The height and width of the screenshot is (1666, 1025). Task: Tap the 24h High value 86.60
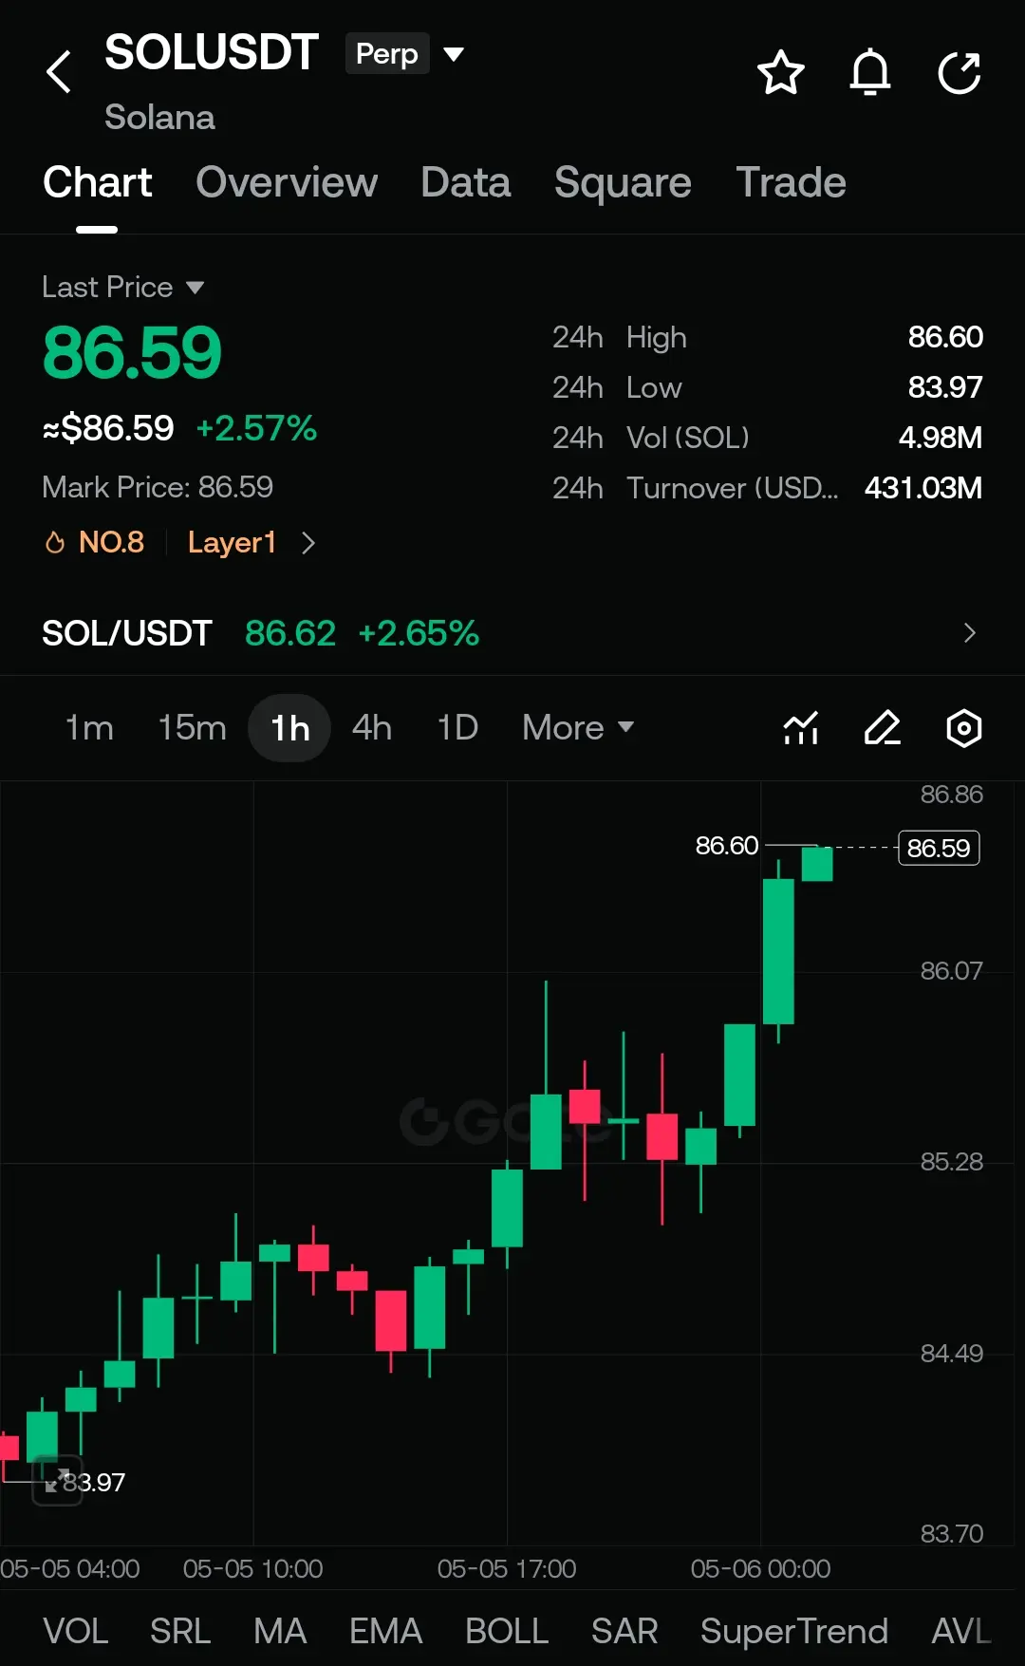point(945,337)
